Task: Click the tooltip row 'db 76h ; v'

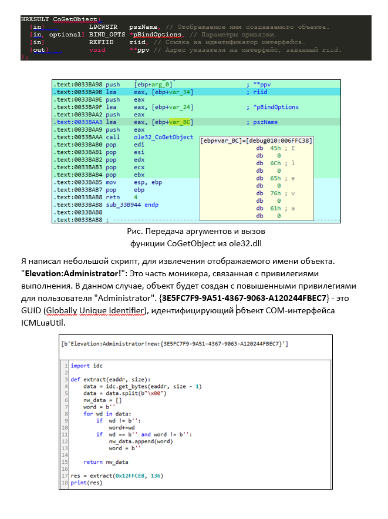Action: tap(275, 193)
